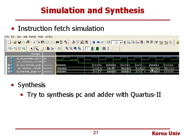184x138 pixels.
Task: Select the mips_cpu/clk signal row
Action: coord(29,58)
